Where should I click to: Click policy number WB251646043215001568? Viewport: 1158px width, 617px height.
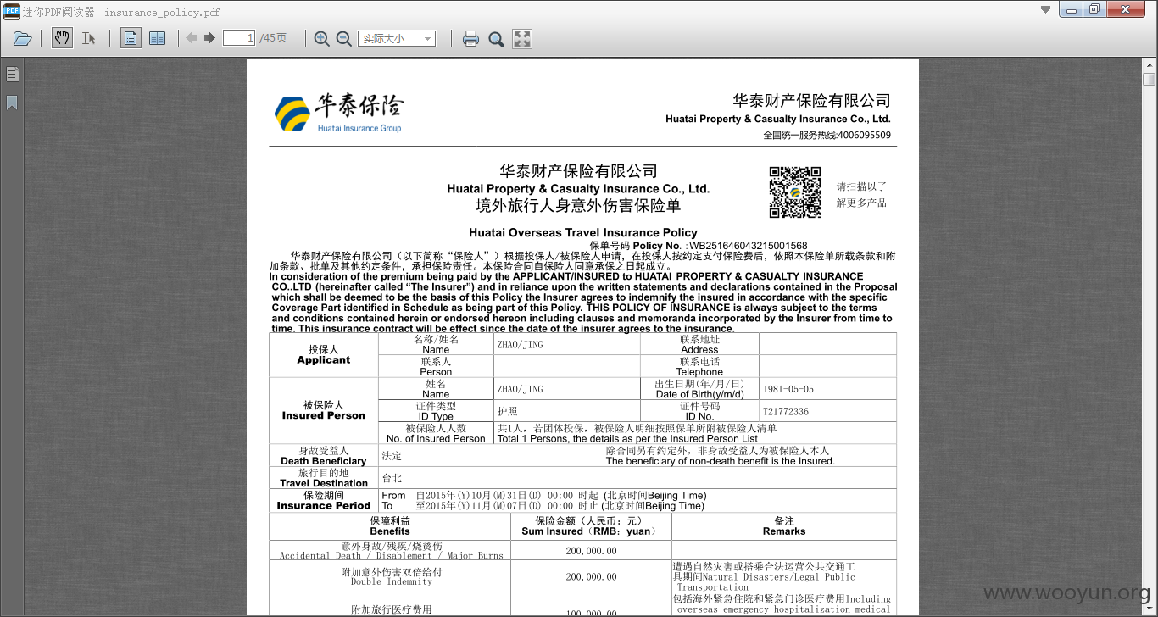748,246
